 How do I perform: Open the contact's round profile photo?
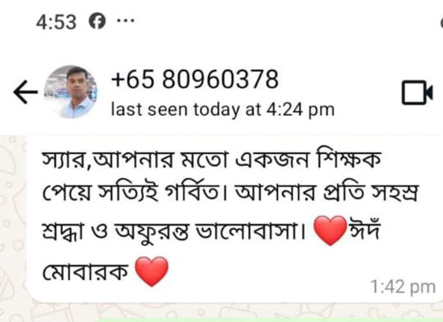click(71, 92)
